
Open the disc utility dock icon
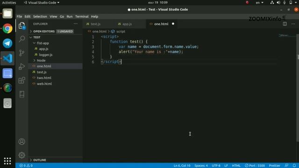(7, 103)
